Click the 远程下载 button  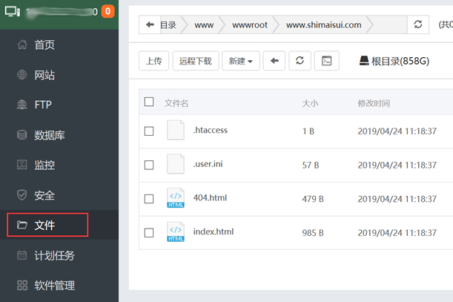[196, 61]
